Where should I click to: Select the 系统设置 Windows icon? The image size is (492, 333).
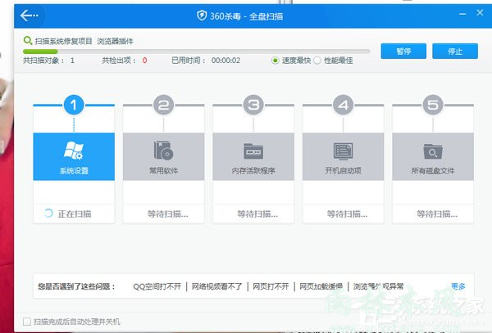click(x=74, y=151)
